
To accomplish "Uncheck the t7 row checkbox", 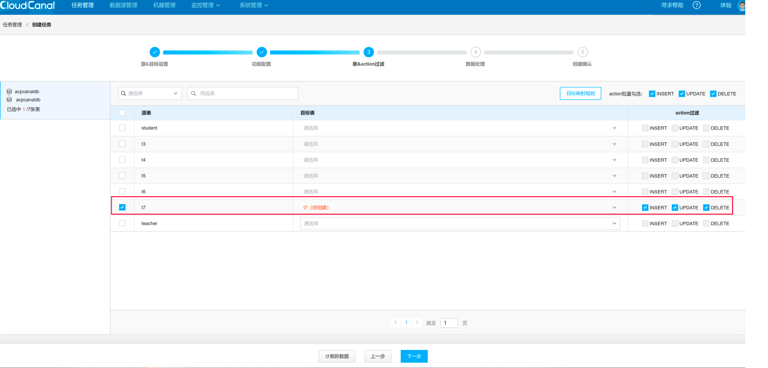I will point(122,207).
